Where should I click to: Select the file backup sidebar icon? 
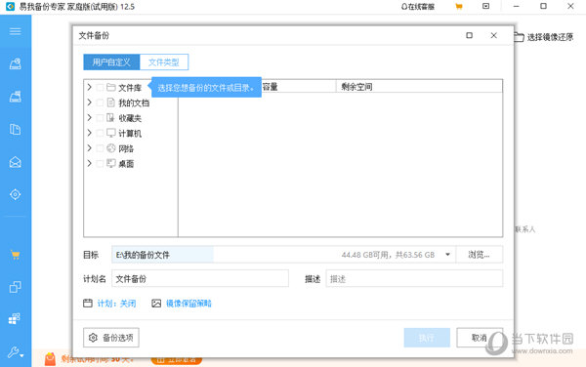(x=16, y=129)
